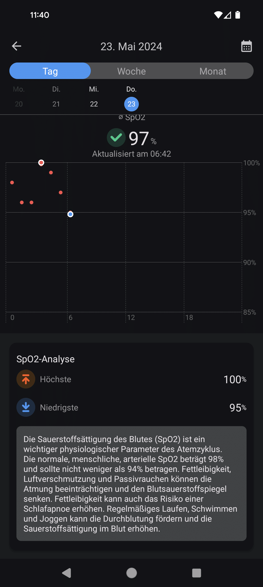Viewport: 263px width, 587px height.
Task: Switch to the Monat tab
Action: pos(213,71)
